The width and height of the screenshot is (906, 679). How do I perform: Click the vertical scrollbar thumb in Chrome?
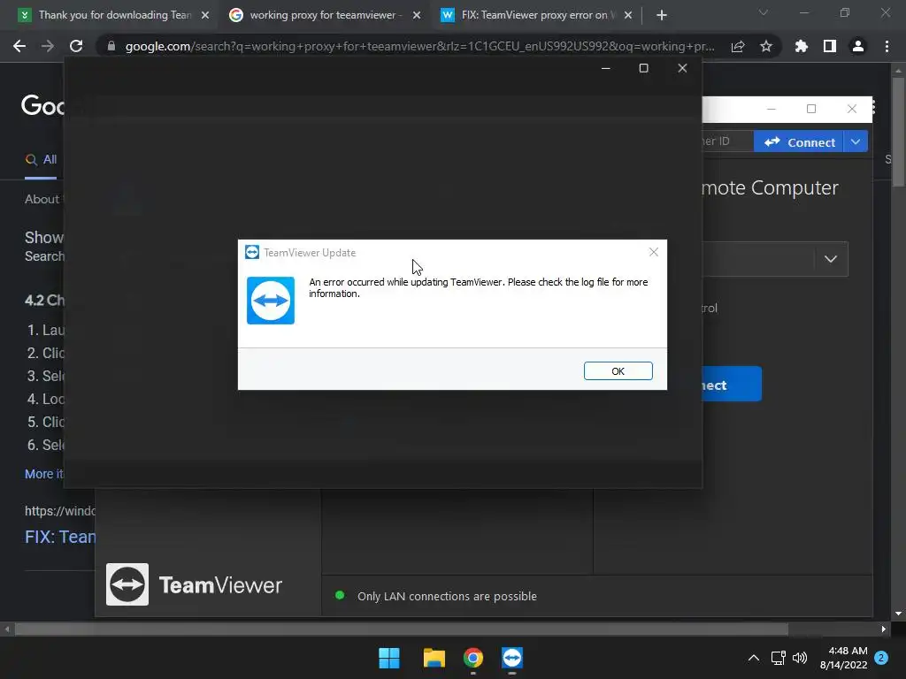[898, 132]
